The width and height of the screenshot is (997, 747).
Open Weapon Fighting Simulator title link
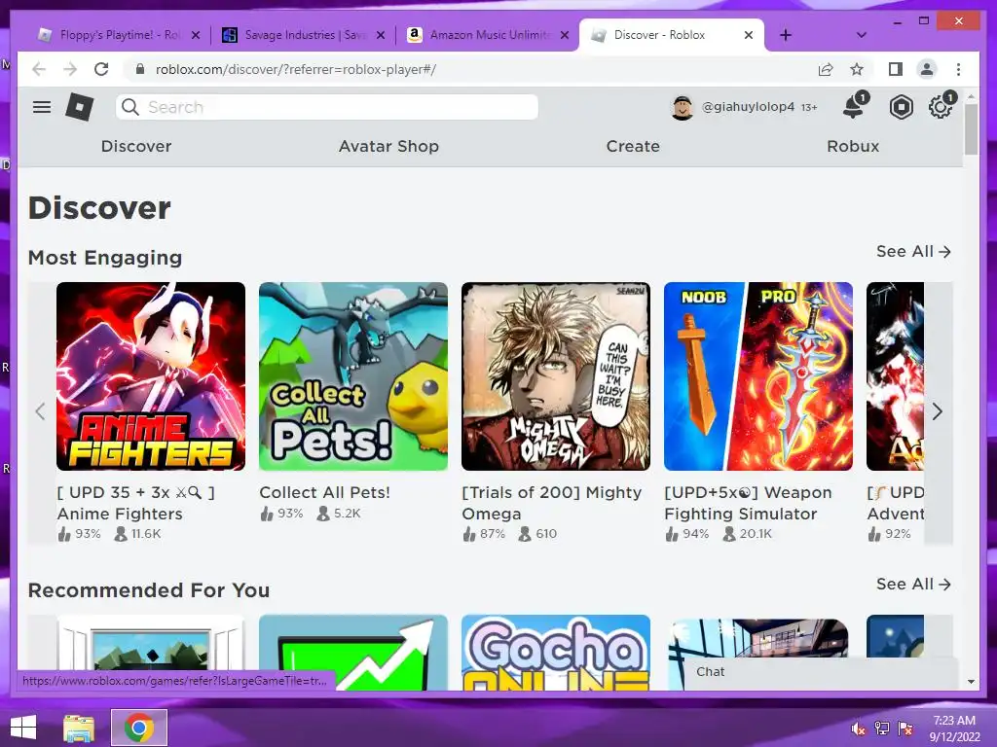748,503
